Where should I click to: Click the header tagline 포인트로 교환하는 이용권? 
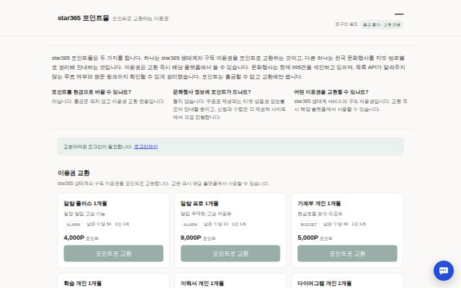[140, 19]
